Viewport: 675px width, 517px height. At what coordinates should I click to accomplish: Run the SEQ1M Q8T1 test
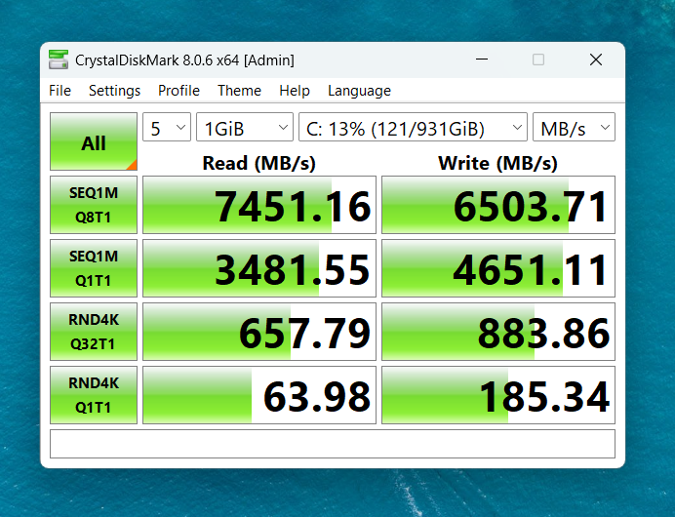[x=94, y=205]
